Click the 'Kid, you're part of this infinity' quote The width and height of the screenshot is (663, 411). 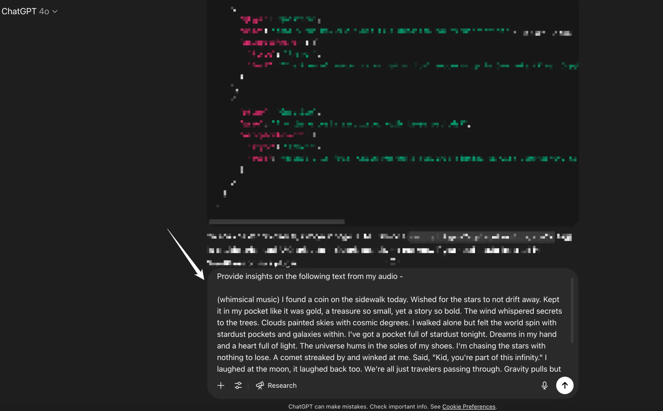[487, 357]
